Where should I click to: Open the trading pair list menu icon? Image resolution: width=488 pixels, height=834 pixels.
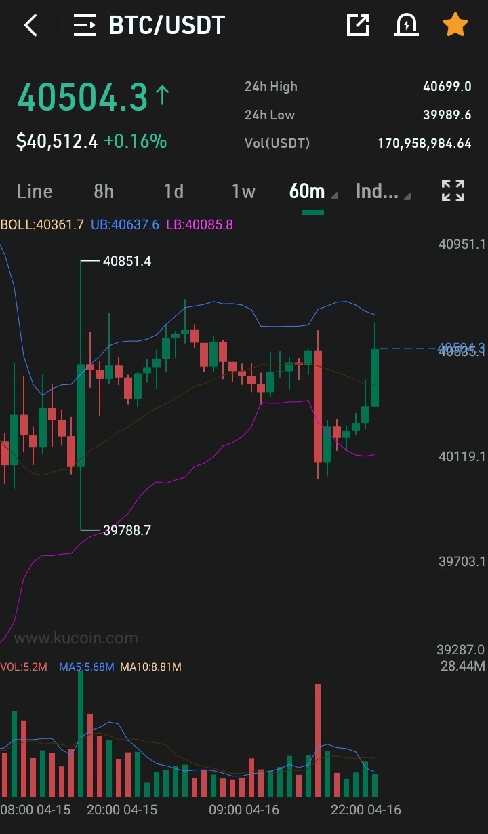coord(85,26)
